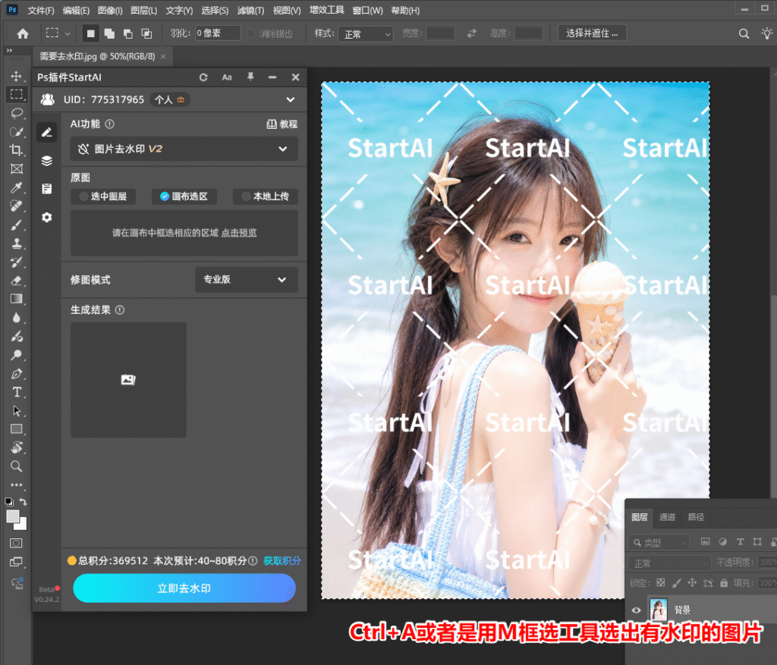The width and height of the screenshot is (777, 665).
Task: Choose Subtract from Selection mode
Action: coord(127,33)
